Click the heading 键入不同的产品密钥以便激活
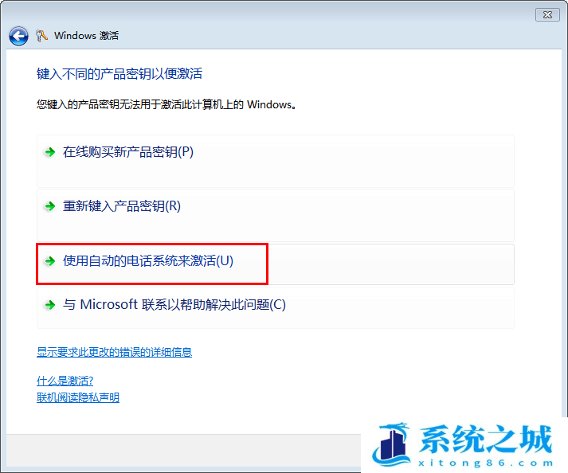This screenshot has width=568, height=473. pos(119,74)
